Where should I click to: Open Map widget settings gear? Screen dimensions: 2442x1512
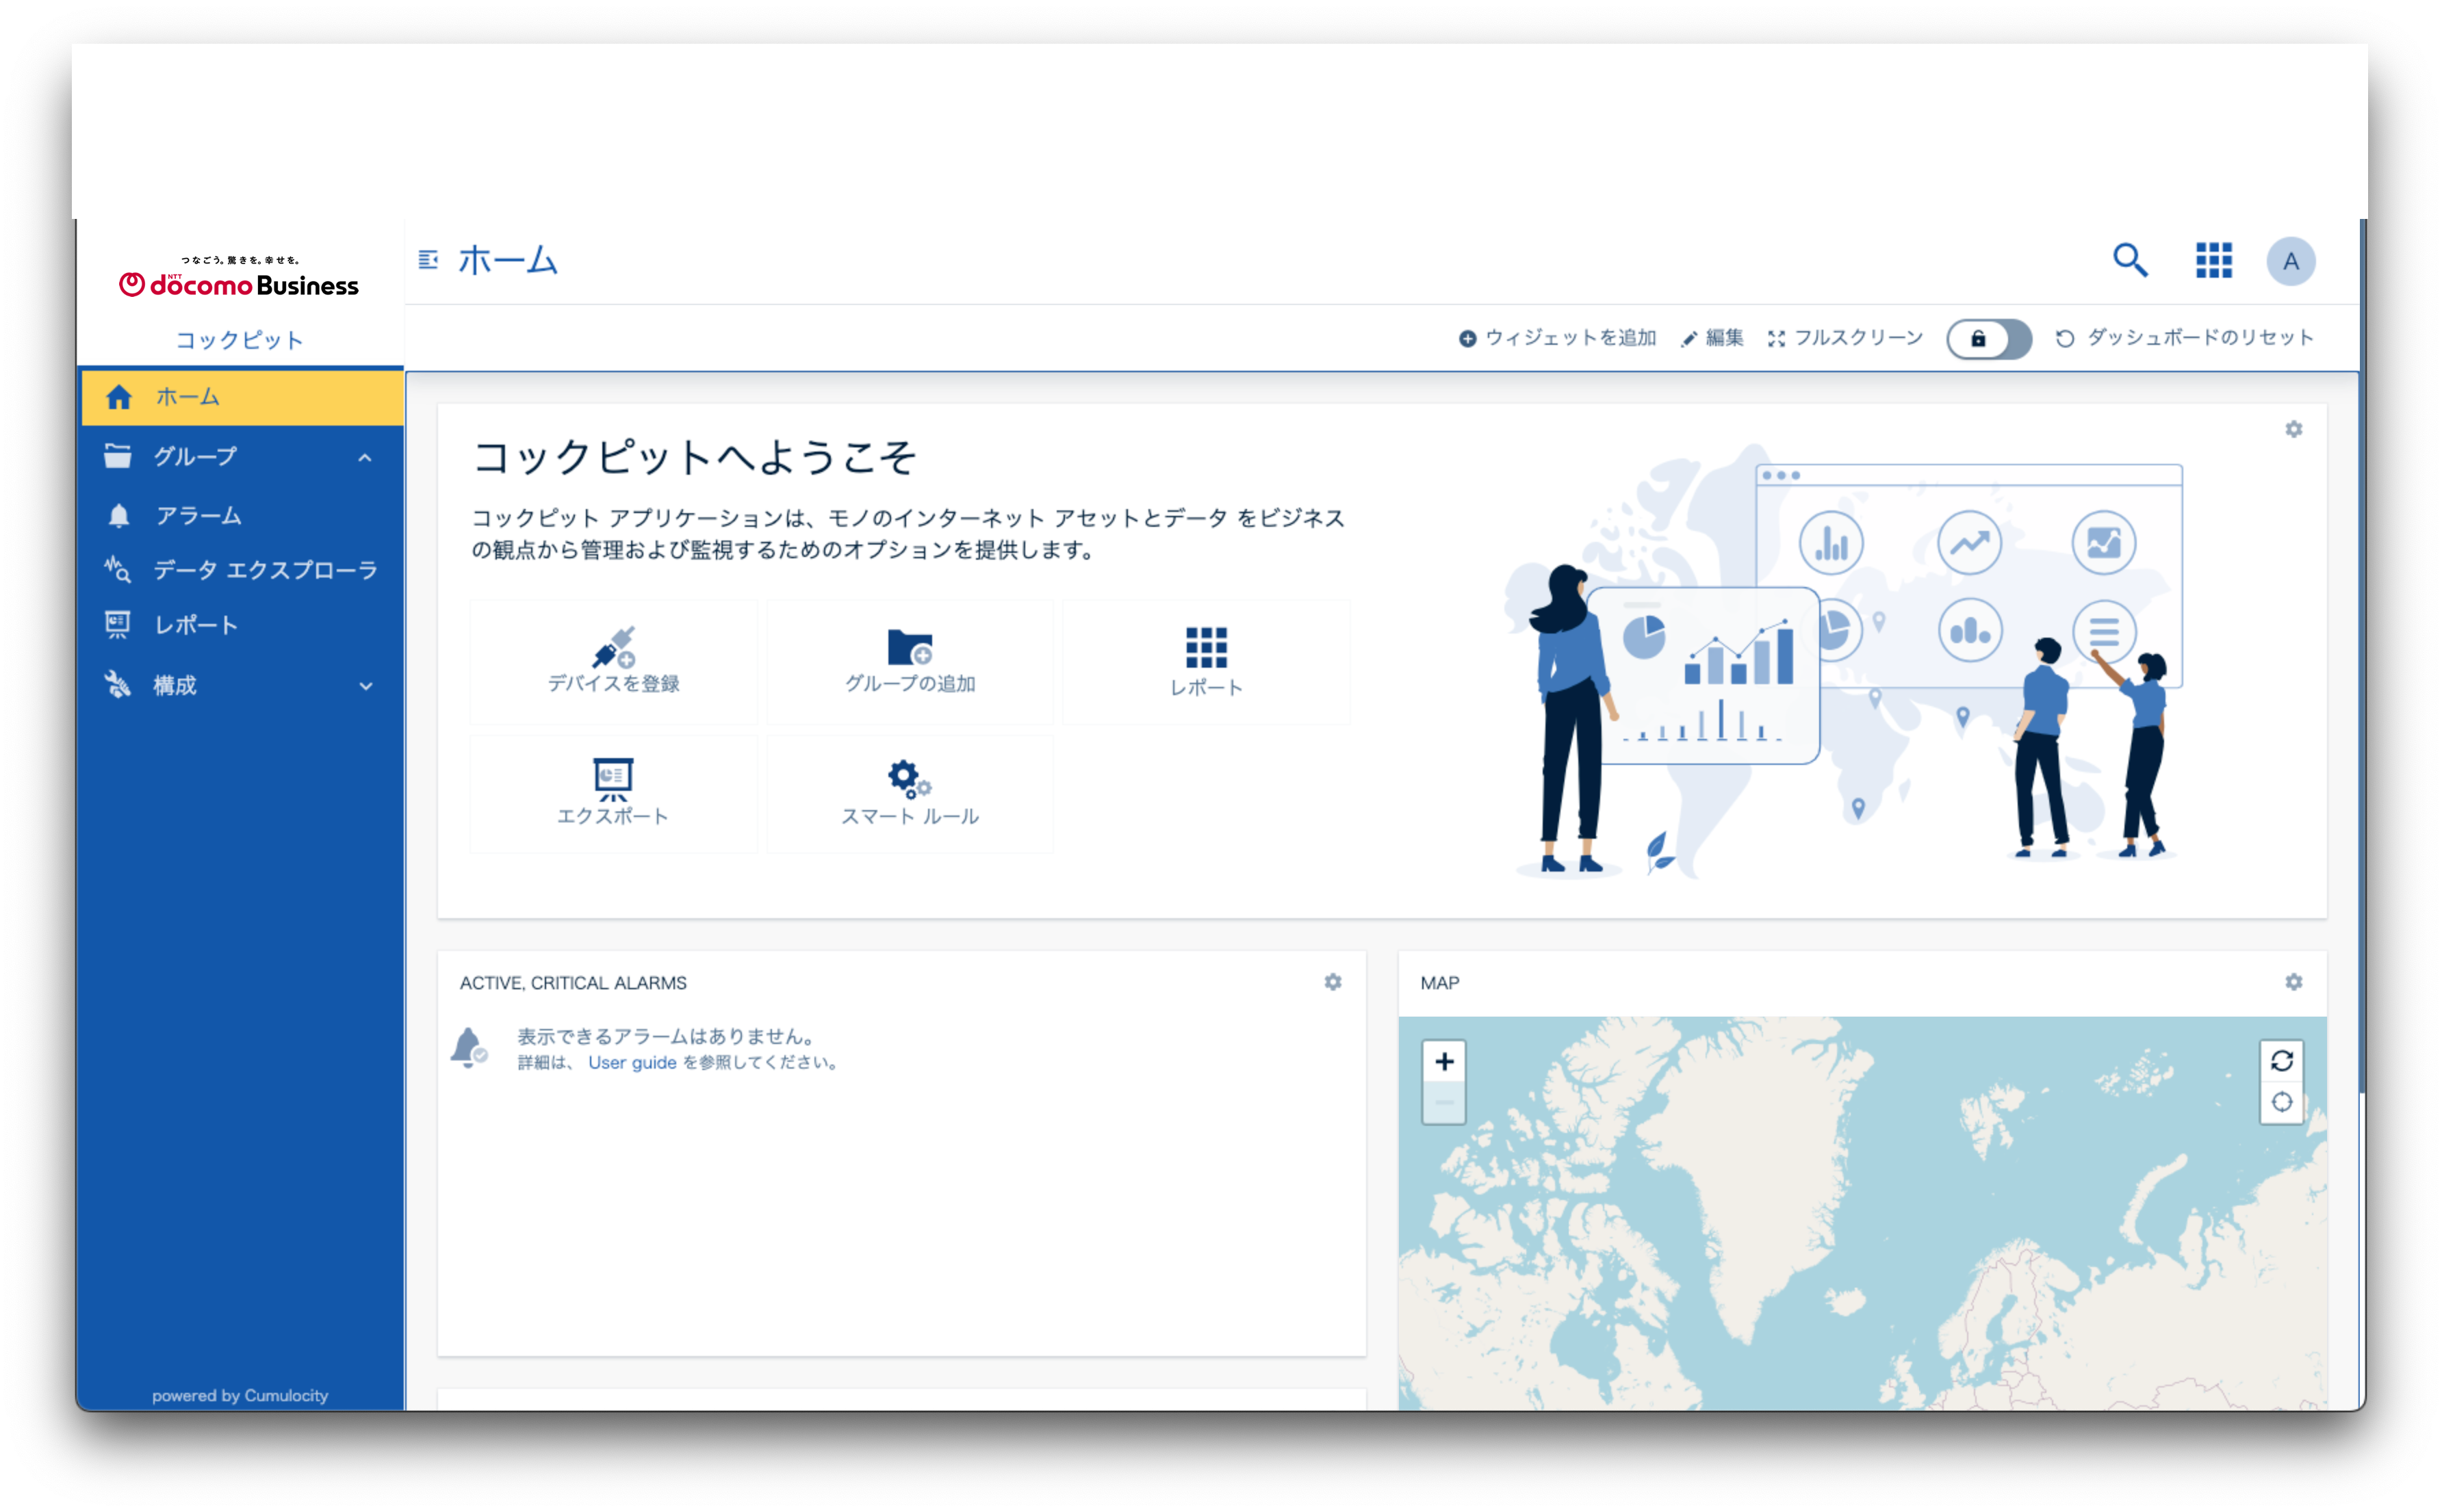coord(2293,982)
